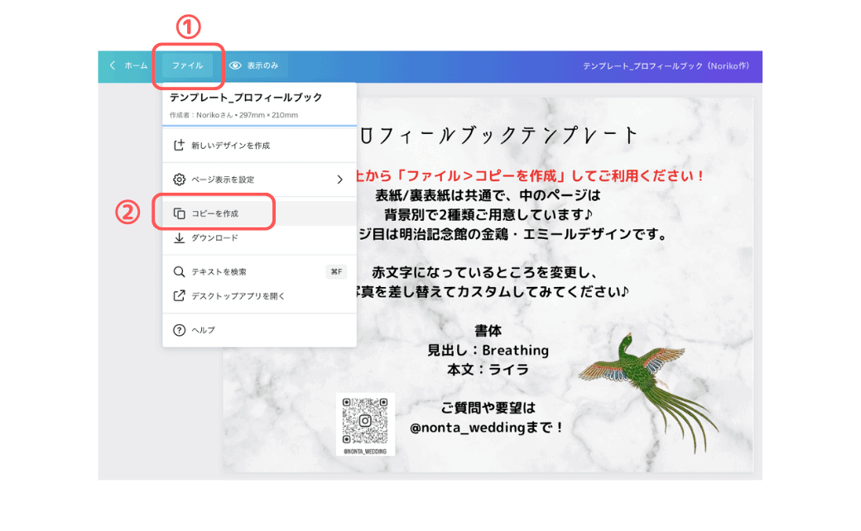Click the page display settings gear icon
This screenshot has width=861, height=531.
click(x=179, y=179)
